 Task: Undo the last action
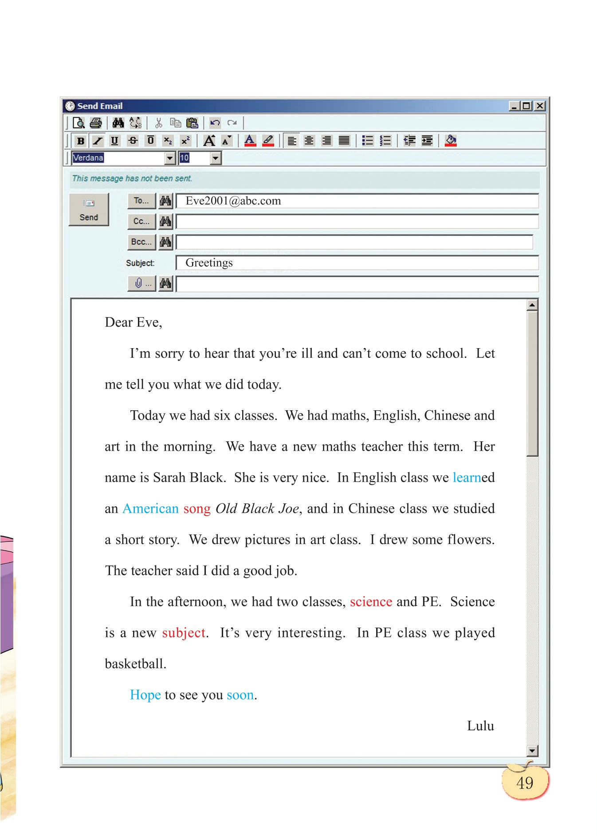(215, 123)
